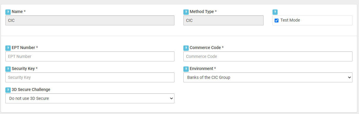Click the "Environment *" label
This screenshot has height=114, width=359.
(x=203, y=69)
